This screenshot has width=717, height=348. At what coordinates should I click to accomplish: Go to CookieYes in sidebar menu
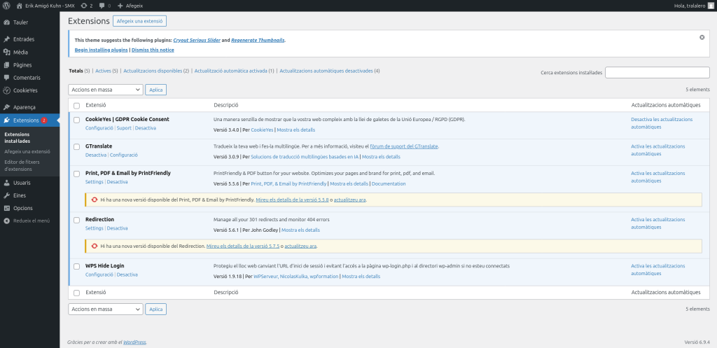pyautogui.click(x=26, y=90)
